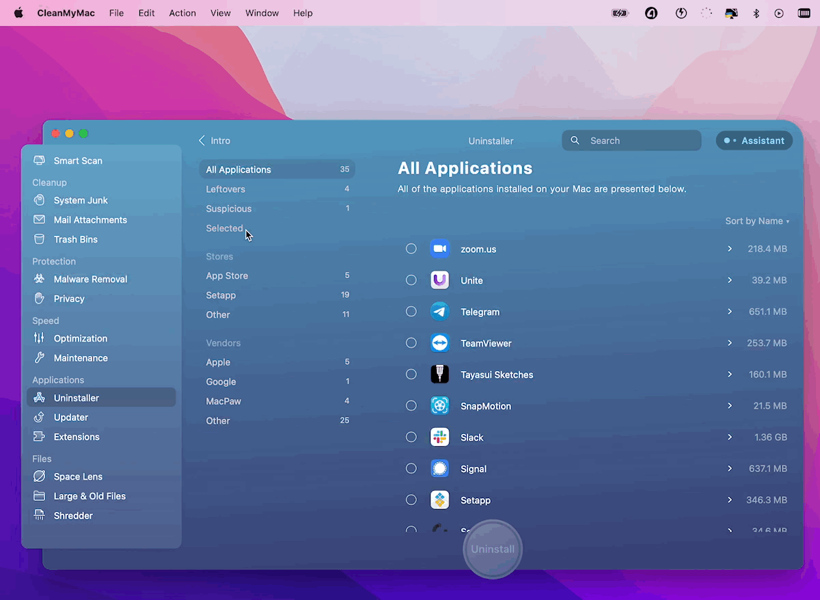Select Tayasui Sketches checkbox

coord(411,374)
